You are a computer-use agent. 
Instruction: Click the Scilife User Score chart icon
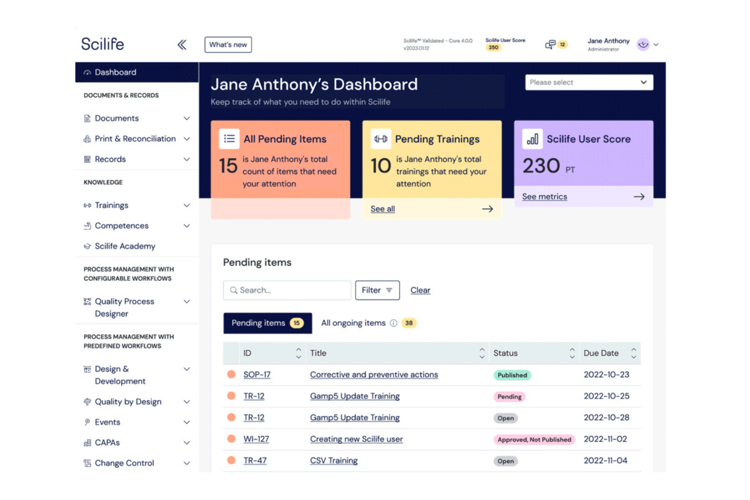(x=532, y=139)
